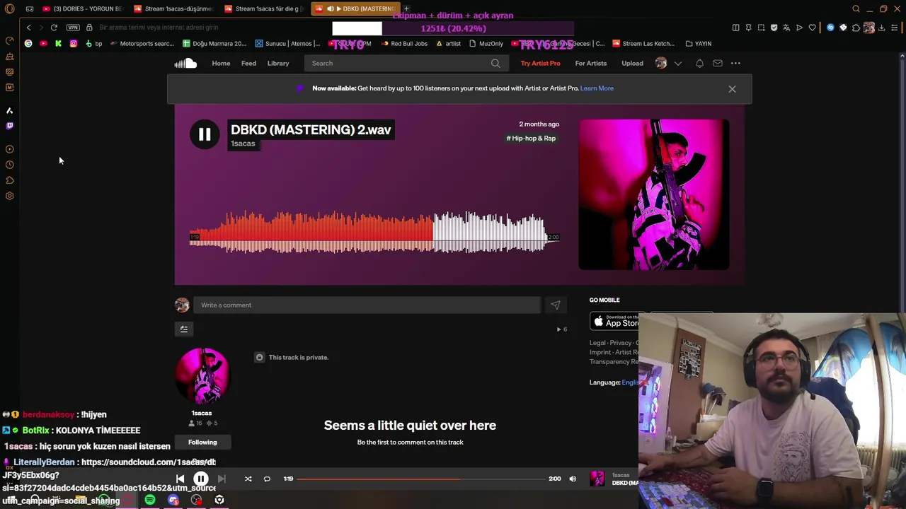Switch to Stream 1sacas-düşünme tab
The image size is (906, 509).
click(173, 8)
